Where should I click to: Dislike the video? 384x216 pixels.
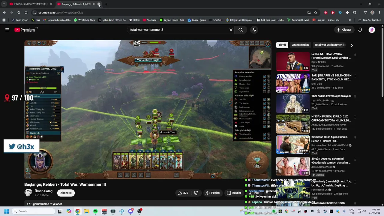(x=196, y=193)
